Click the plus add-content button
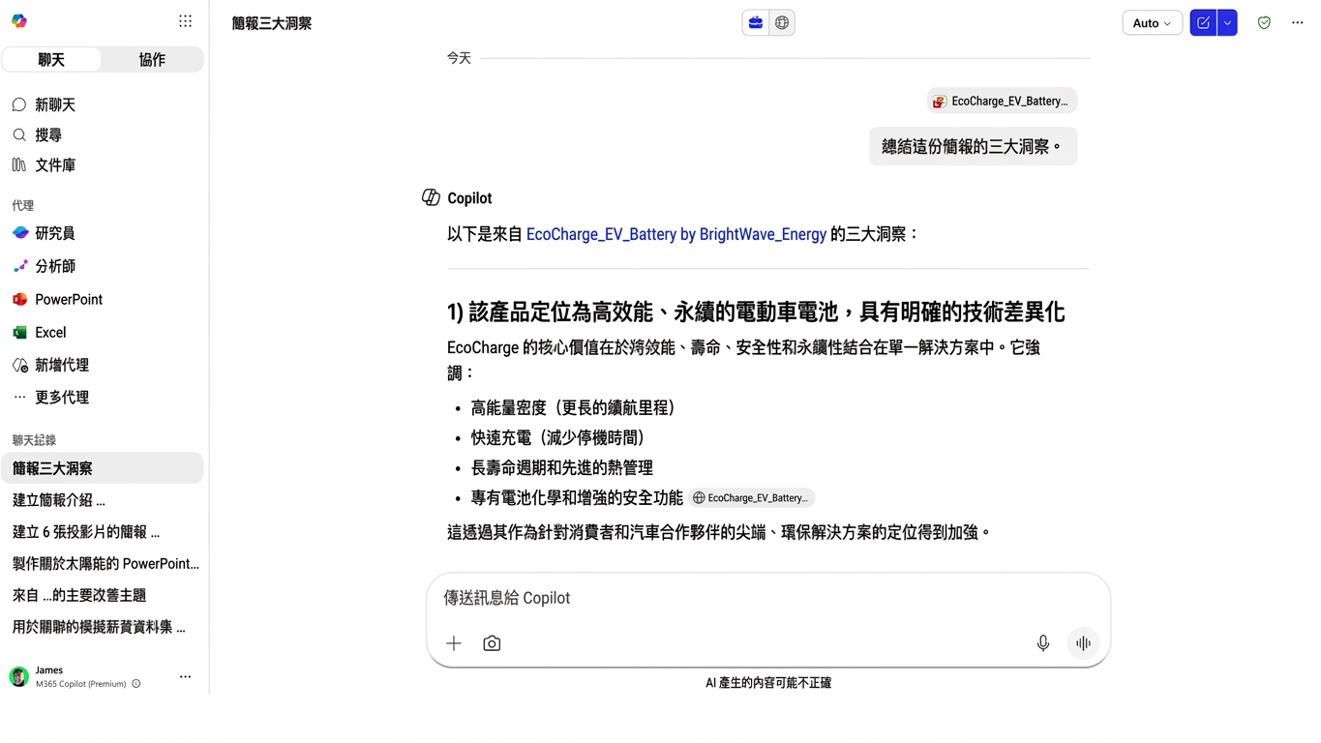This screenshot has width=1321, height=743. 454,643
